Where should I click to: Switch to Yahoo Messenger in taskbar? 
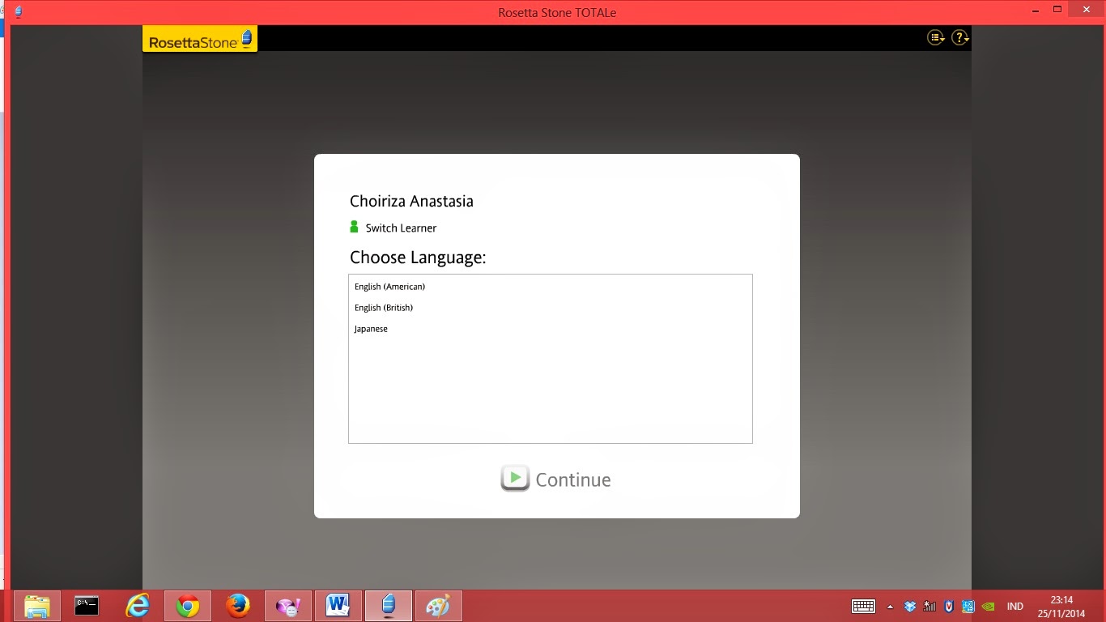[288, 606]
